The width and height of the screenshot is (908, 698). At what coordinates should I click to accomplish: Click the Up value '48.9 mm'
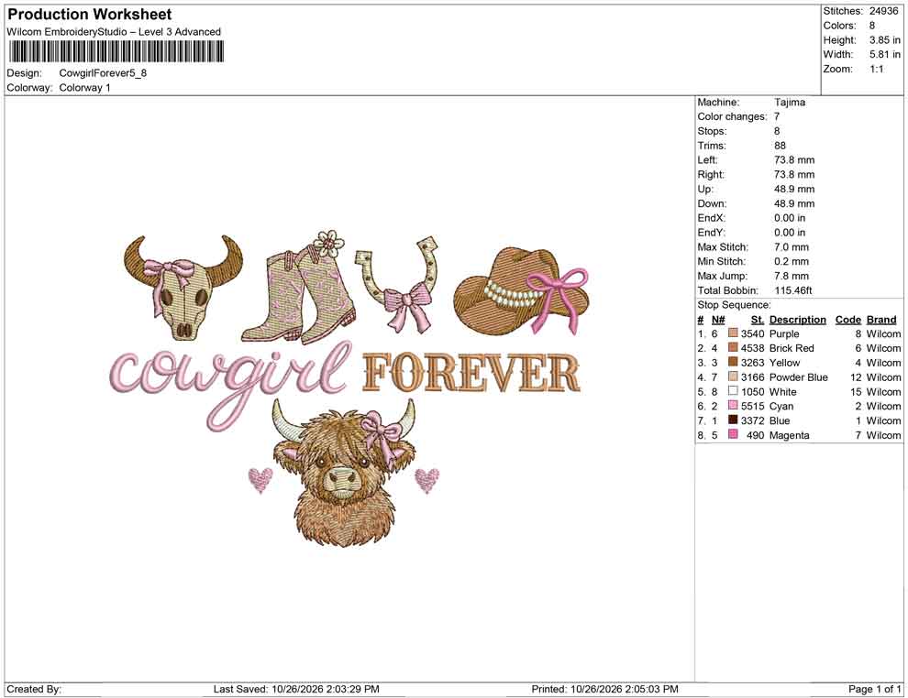click(794, 189)
